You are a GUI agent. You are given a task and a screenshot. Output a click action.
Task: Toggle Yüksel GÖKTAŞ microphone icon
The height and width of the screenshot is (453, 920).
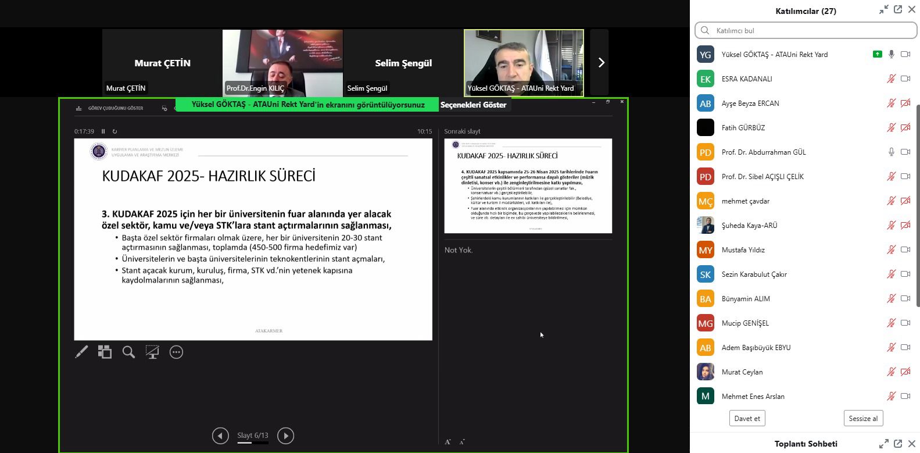pos(891,54)
